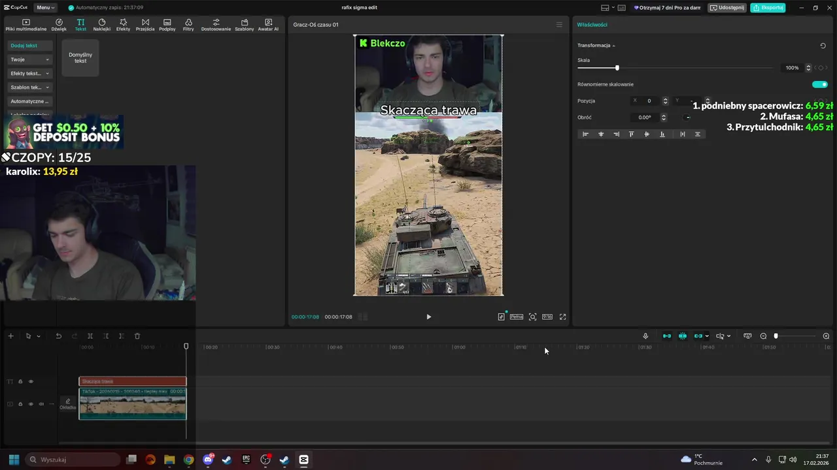Hide the text track eye toggle
837x470 pixels.
click(x=31, y=381)
